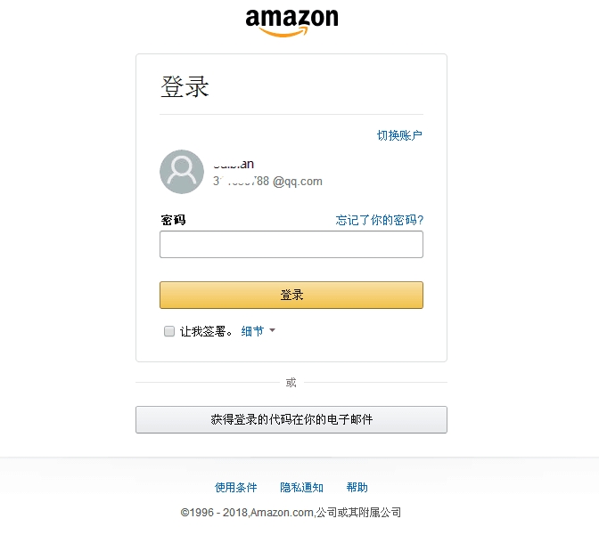Viewport: 599px width, 543px height.
Task: Open the 使用条件 conditions of use link
Action: (235, 487)
